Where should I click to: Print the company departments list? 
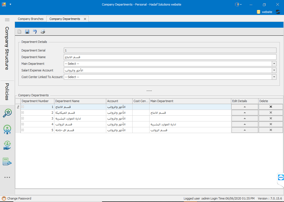pos(43,32)
